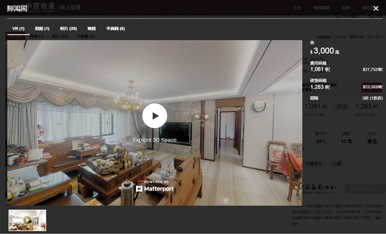Click the 大廈 tag
Screen dimensions: 386x234
tap(336, 164)
